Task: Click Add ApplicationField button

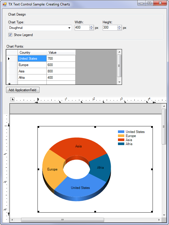Action: coord(23,90)
